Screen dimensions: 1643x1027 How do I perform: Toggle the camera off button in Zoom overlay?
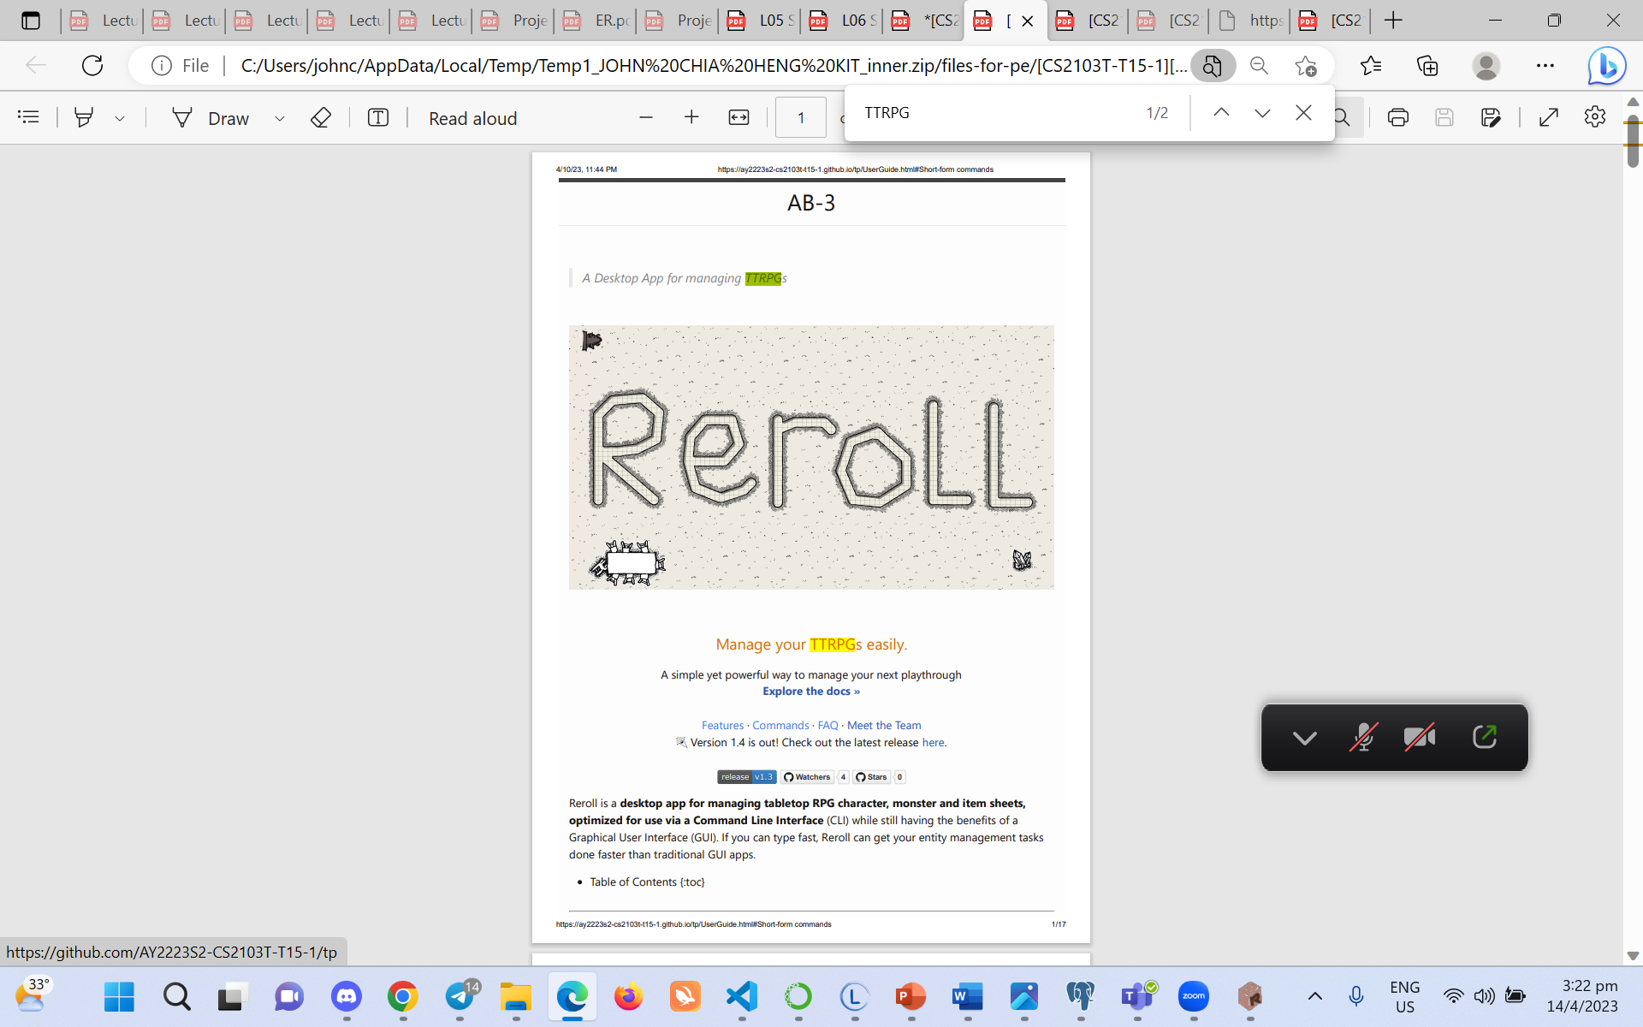point(1420,737)
